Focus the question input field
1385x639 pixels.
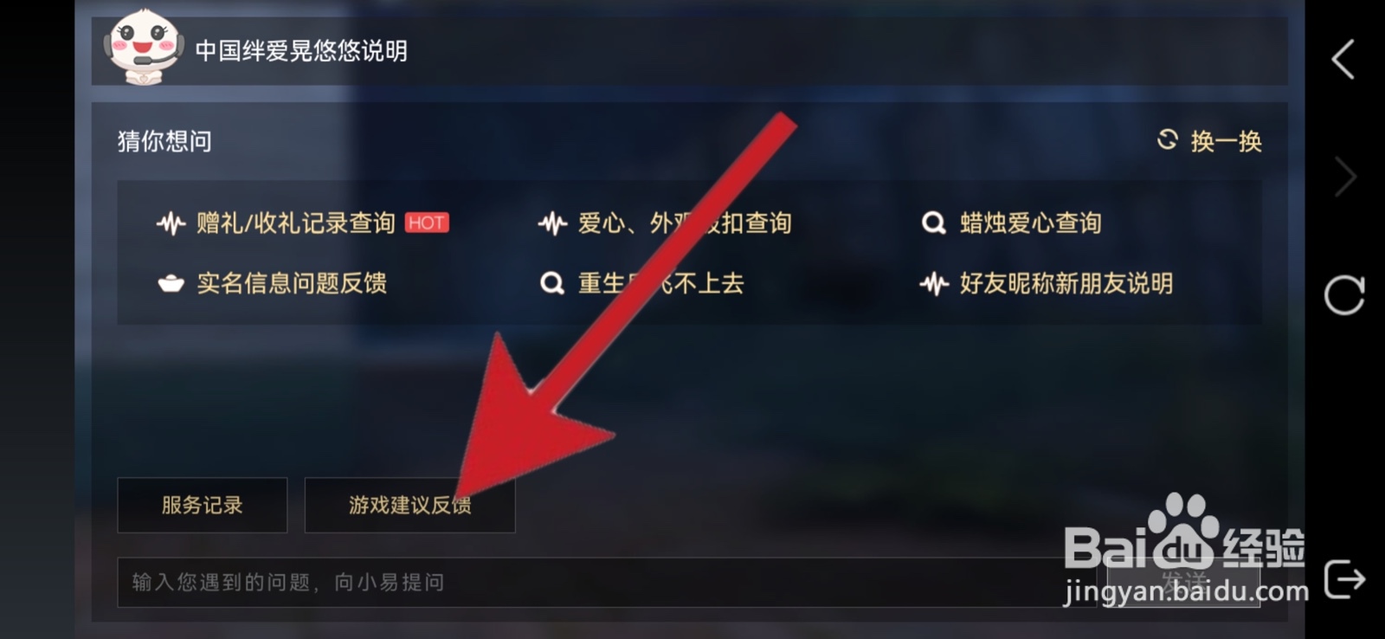(x=607, y=582)
